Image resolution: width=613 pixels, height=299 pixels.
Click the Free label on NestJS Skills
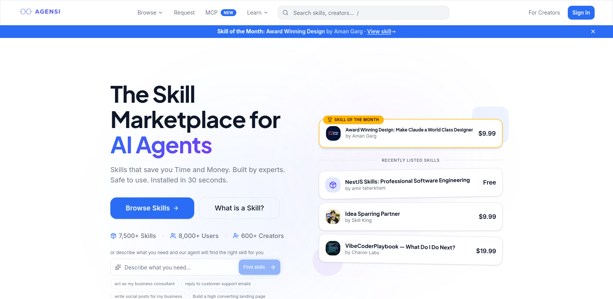[x=490, y=182]
